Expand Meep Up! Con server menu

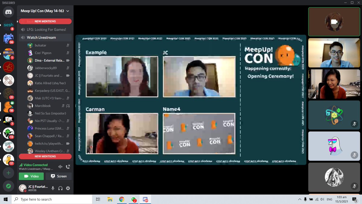[45, 11]
